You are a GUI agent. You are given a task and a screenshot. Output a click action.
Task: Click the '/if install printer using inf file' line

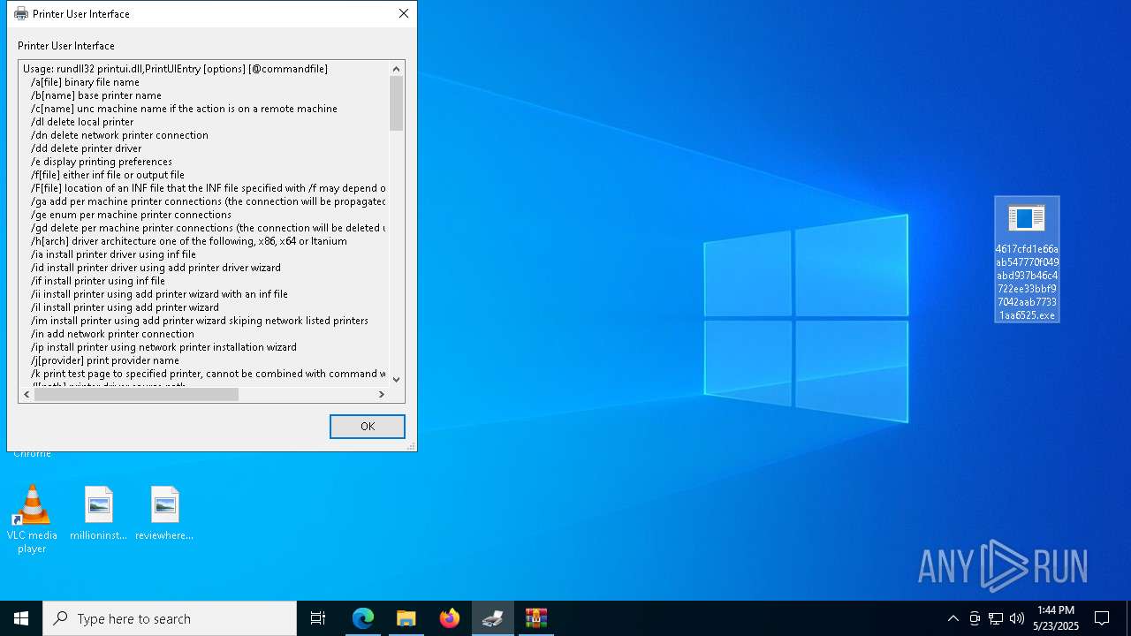point(98,281)
